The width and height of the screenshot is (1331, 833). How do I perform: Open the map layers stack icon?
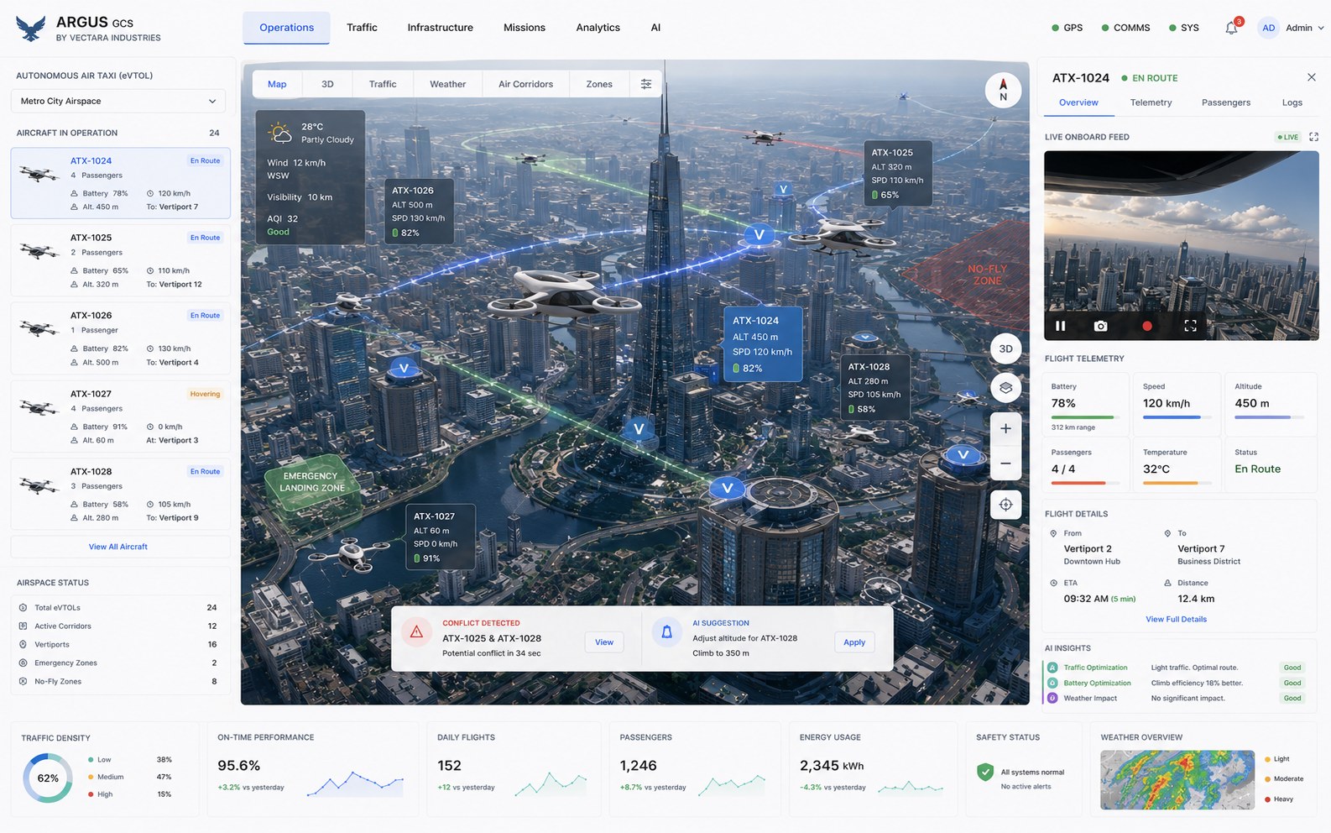point(1005,388)
